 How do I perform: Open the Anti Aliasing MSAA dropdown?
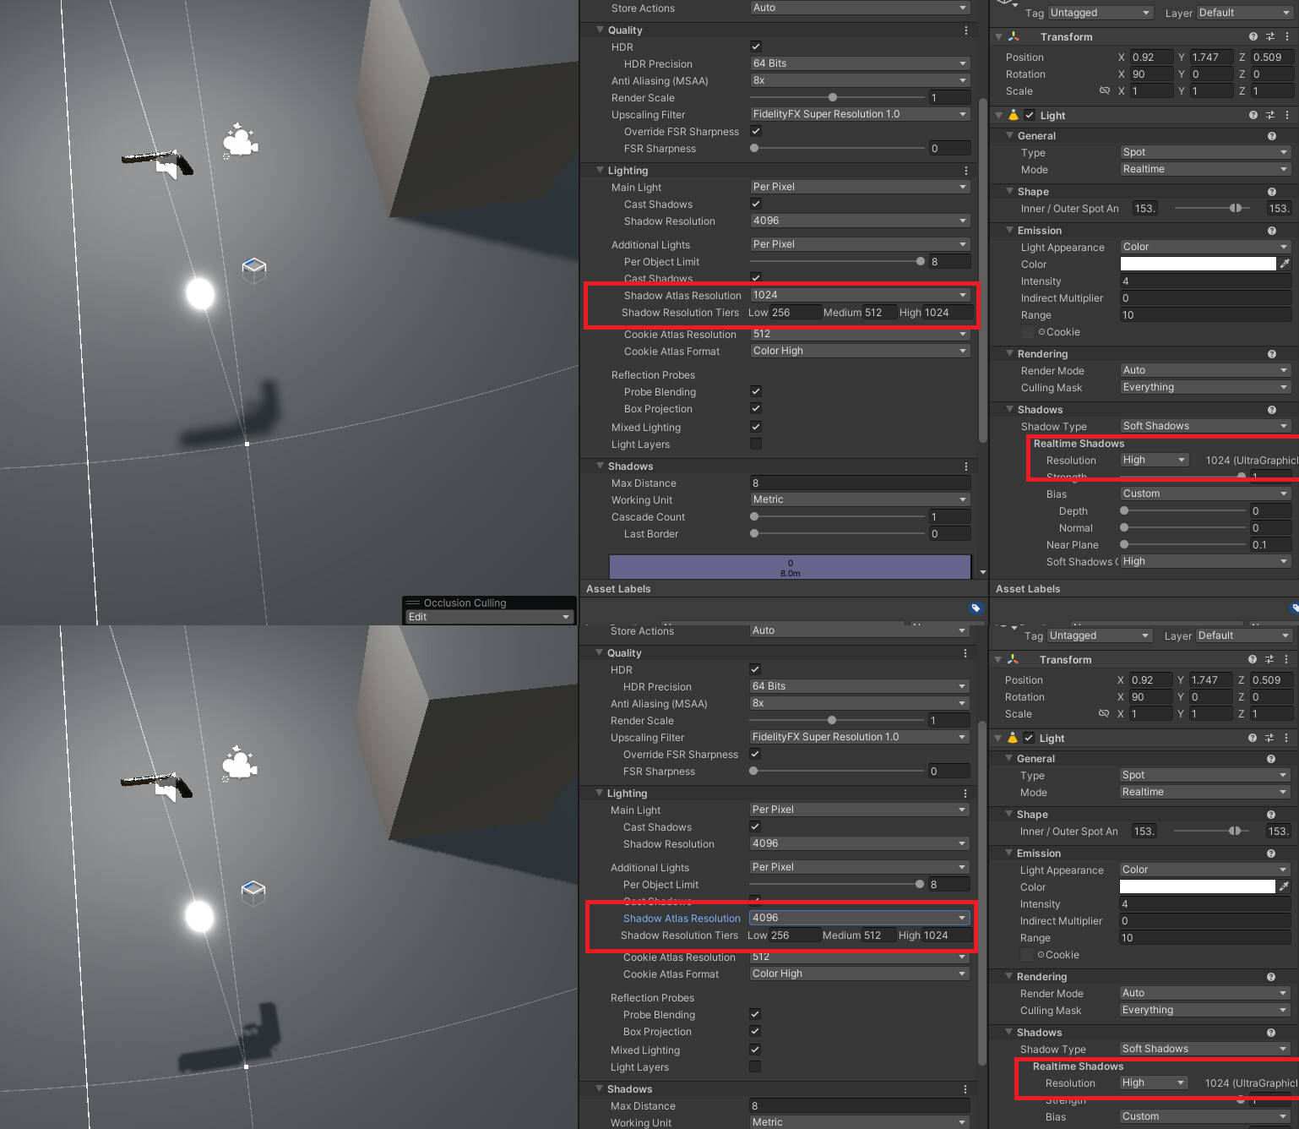pos(858,79)
